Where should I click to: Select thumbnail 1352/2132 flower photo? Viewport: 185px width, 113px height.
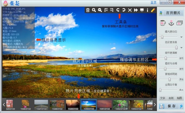tap(120, 105)
